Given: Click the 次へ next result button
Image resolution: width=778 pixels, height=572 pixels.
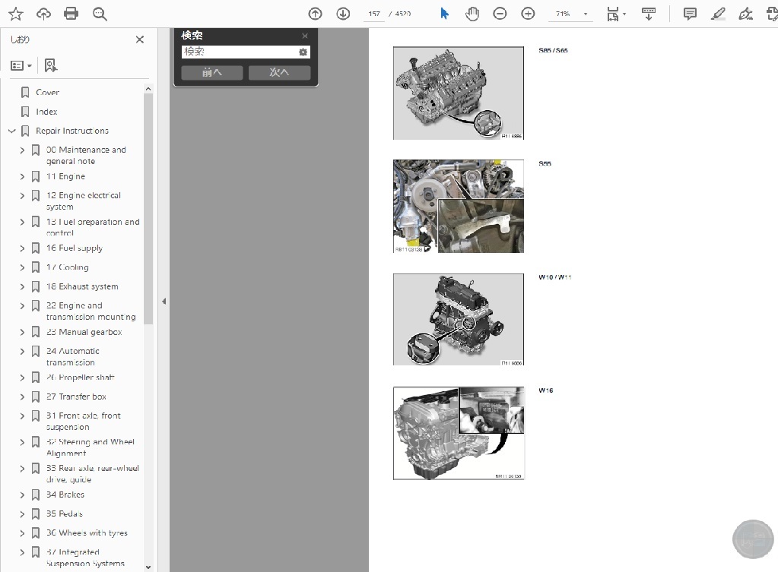Looking at the screenshot, I should (x=279, y=72).
